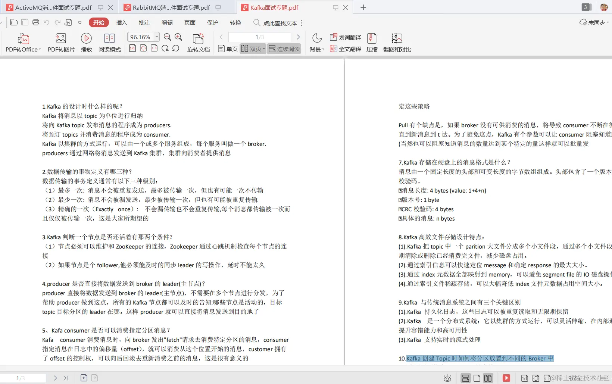Screen dimensions: 612x384
Task: Enable eye protection mode in status bar
Action: tap(447, 378)
